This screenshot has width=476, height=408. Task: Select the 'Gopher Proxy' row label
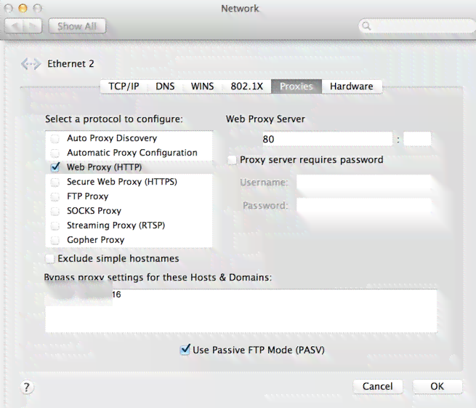tap(96, 240)
